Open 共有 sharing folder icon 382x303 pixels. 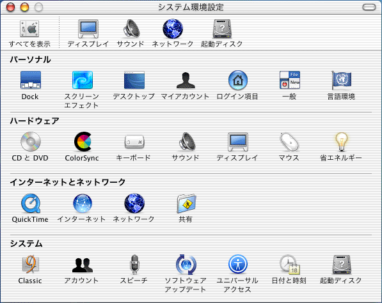186,203
